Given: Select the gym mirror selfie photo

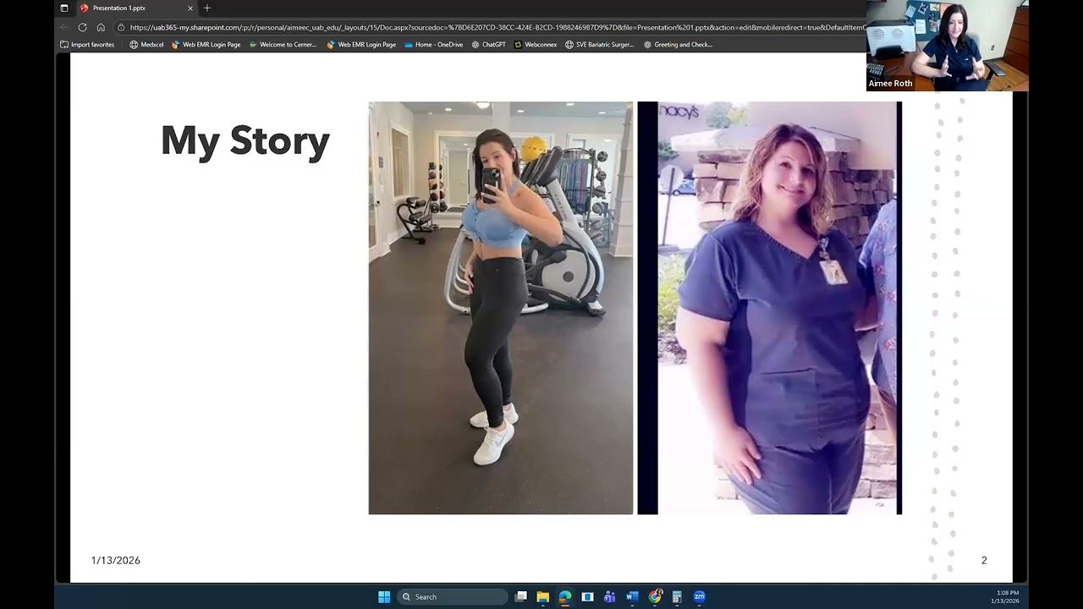Looking at the screenshot, I should [x=501, y=308].
